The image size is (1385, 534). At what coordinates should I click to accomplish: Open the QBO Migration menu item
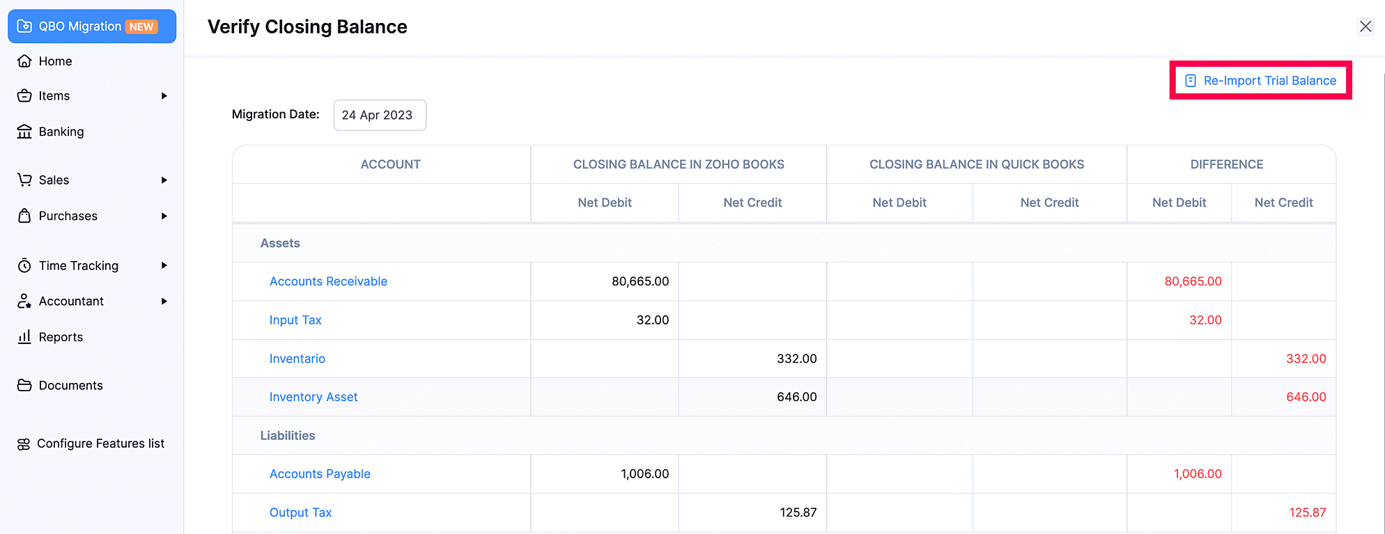coord(91,26)
